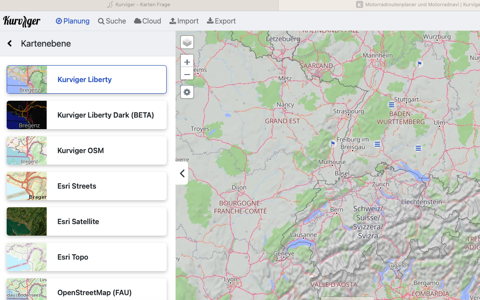The height and width of the screenshot is (300, 480).
Task: Open the map layers button
Action: coord(187,43)
